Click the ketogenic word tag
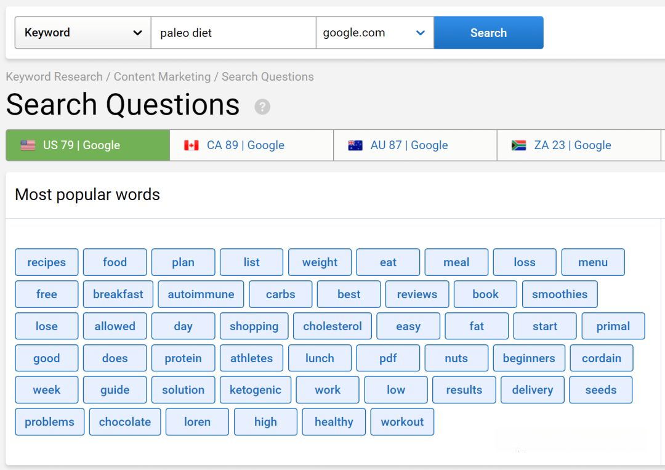 tap(255, 390)
